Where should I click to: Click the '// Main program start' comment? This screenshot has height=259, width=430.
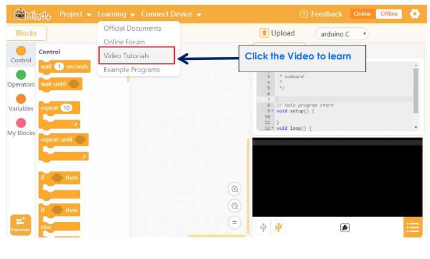click(305, 105)
